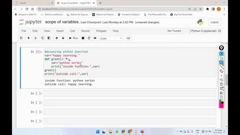Restart kernel and run all cells

95,38
